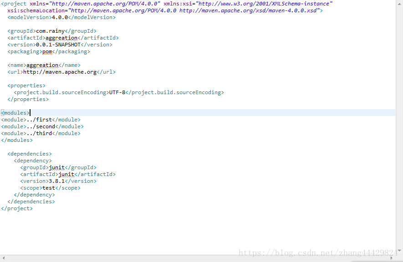Click the modelVersion 4.0.0 value
The height and width of the screenshot is (262, 403).
(60, 17)
